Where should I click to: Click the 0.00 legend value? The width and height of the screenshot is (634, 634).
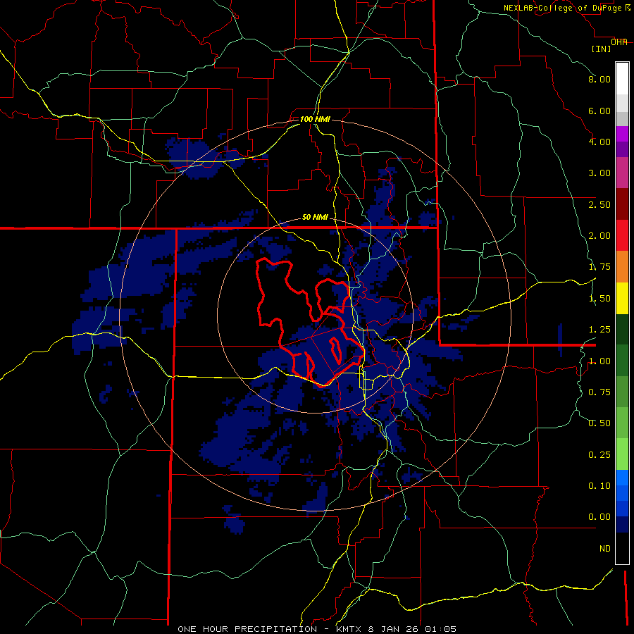pos(599,517)
